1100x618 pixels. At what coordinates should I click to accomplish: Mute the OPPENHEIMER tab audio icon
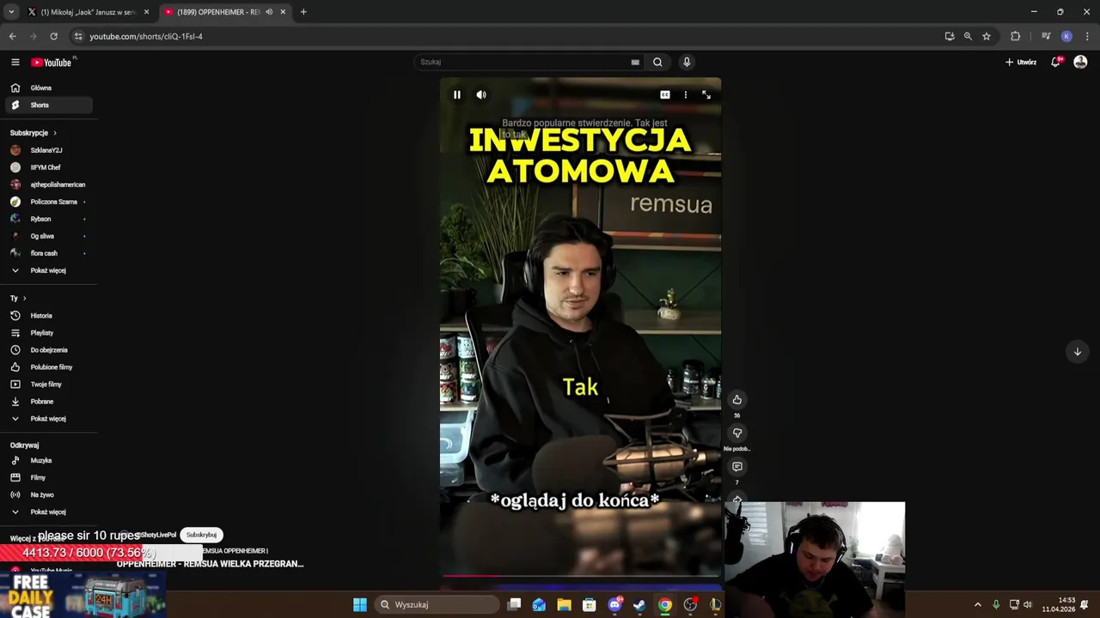coord(269,12)
